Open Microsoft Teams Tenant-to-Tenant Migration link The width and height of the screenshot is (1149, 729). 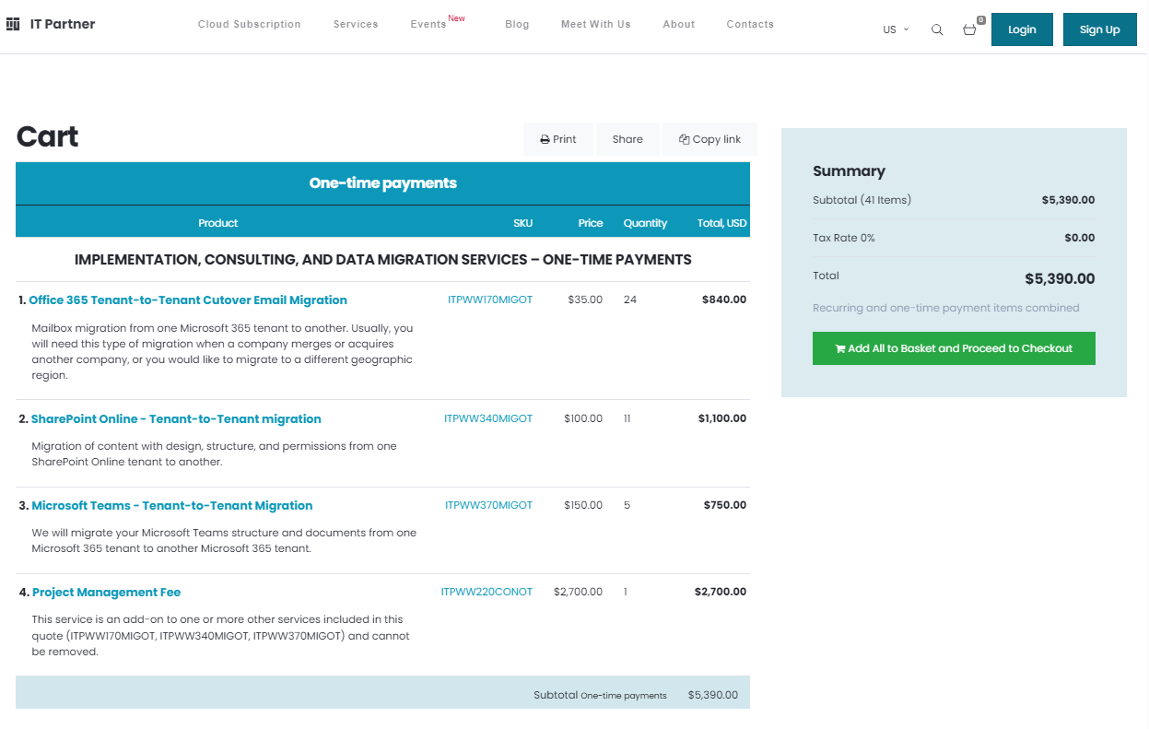pos(172,506)
